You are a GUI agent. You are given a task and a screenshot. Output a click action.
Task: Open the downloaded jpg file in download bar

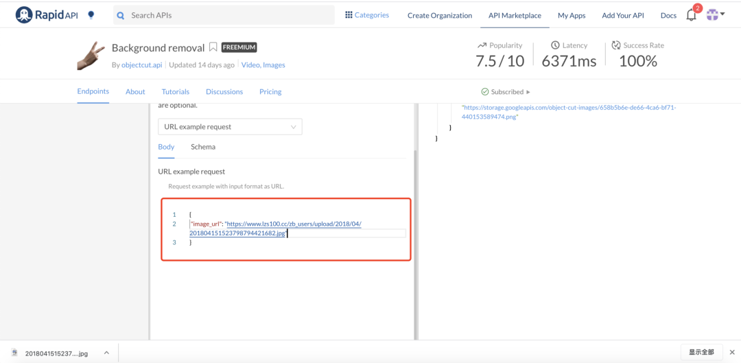click(56, 353)
